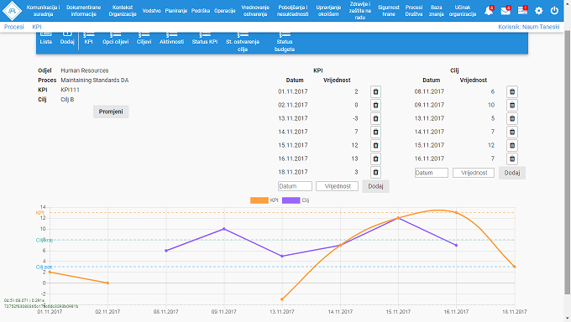571x322 pixels.
Task: Toggle purple Cilj legend swatch
Action: (x=291, y=200)
